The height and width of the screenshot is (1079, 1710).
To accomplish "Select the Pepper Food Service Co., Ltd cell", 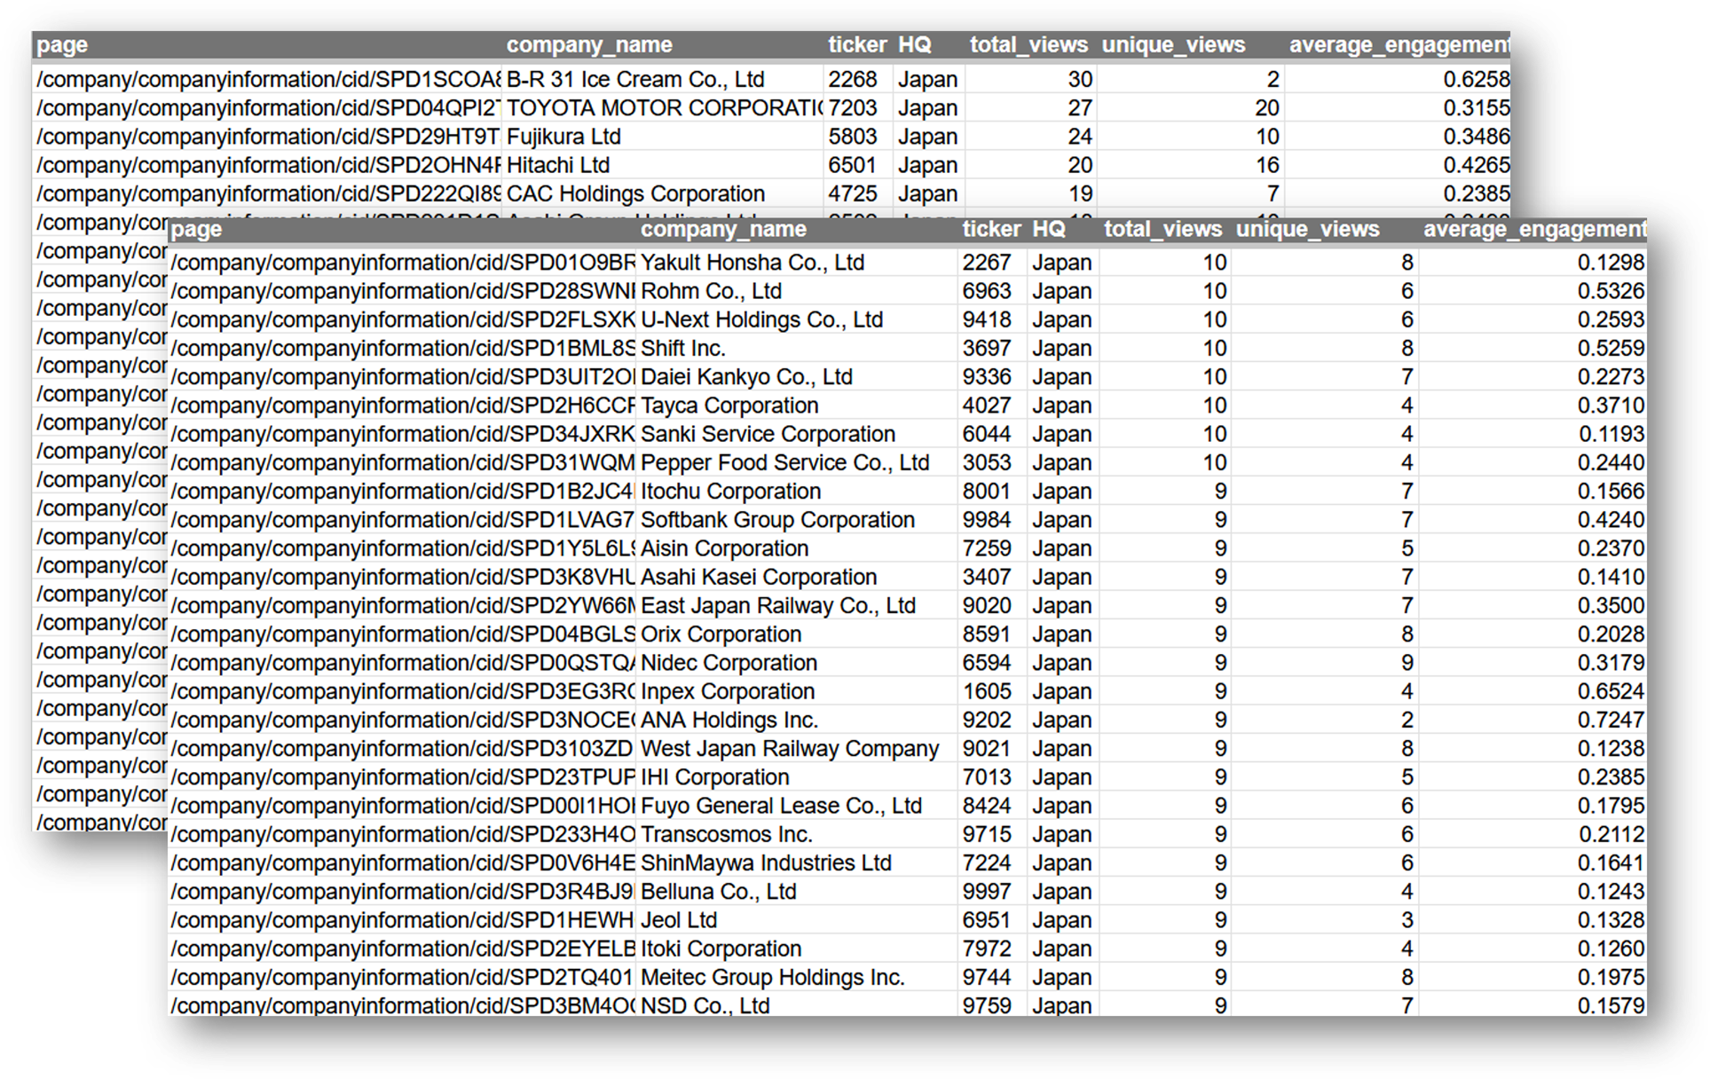I will (784, 462).
